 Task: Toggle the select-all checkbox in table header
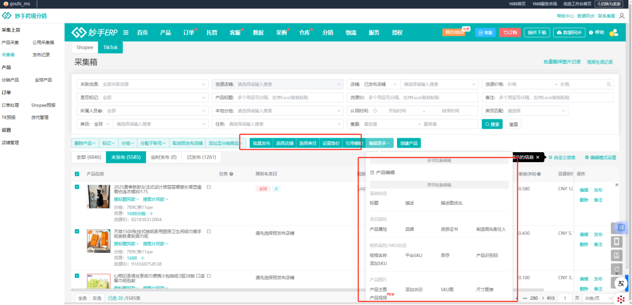[77, 174]
